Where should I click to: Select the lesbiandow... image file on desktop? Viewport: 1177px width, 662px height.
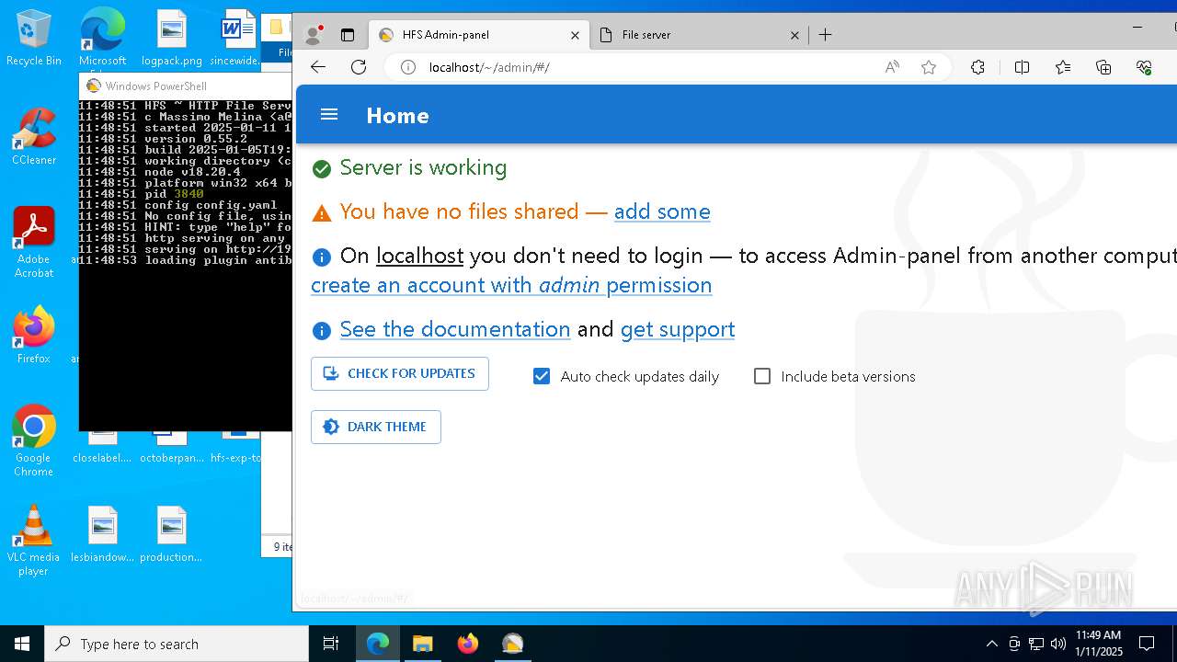pyautogui.click(x=103, y=534)
